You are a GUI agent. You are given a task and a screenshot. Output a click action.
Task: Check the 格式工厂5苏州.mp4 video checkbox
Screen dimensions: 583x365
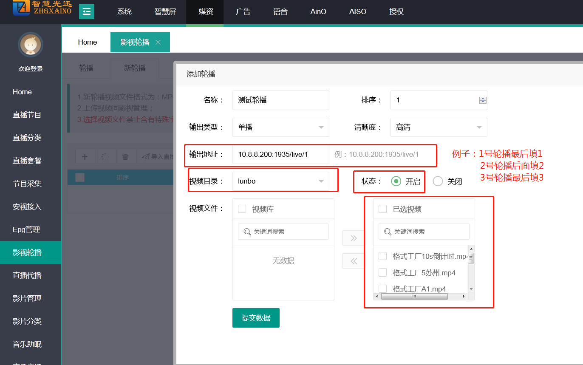point(382,272)
